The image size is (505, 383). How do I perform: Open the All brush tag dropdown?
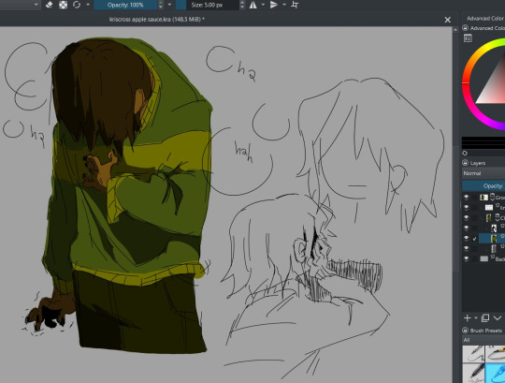(483, 340)
